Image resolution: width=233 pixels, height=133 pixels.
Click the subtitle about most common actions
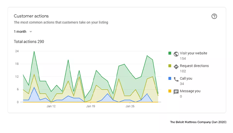61,23
